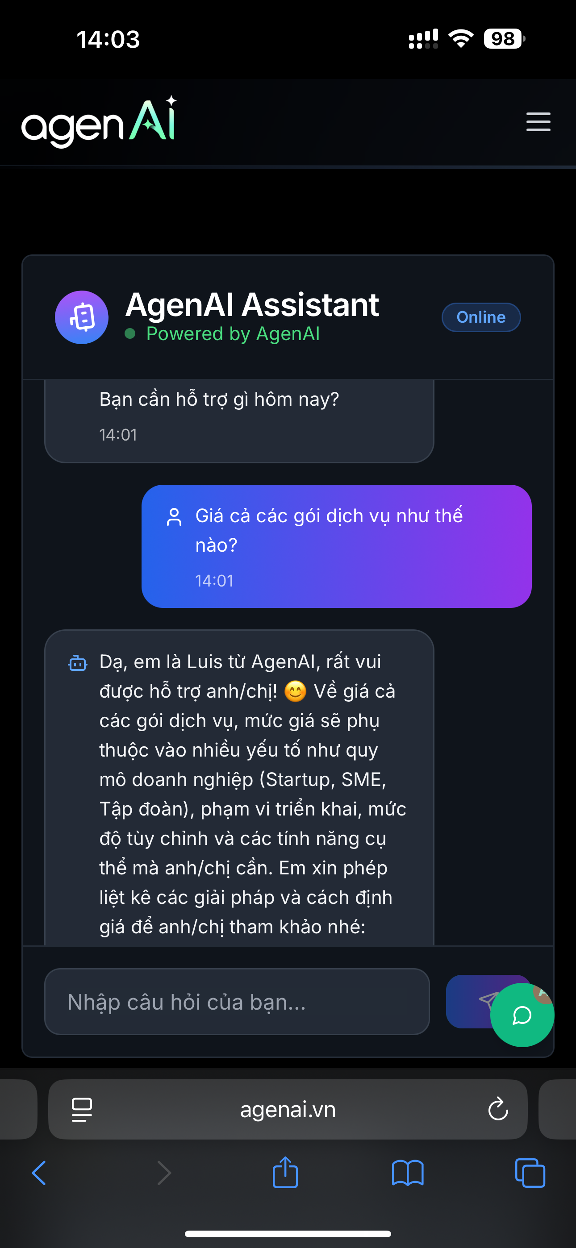
Task: Tap the AgenAI Assistant robot avatar
Action: coord(81,317)
